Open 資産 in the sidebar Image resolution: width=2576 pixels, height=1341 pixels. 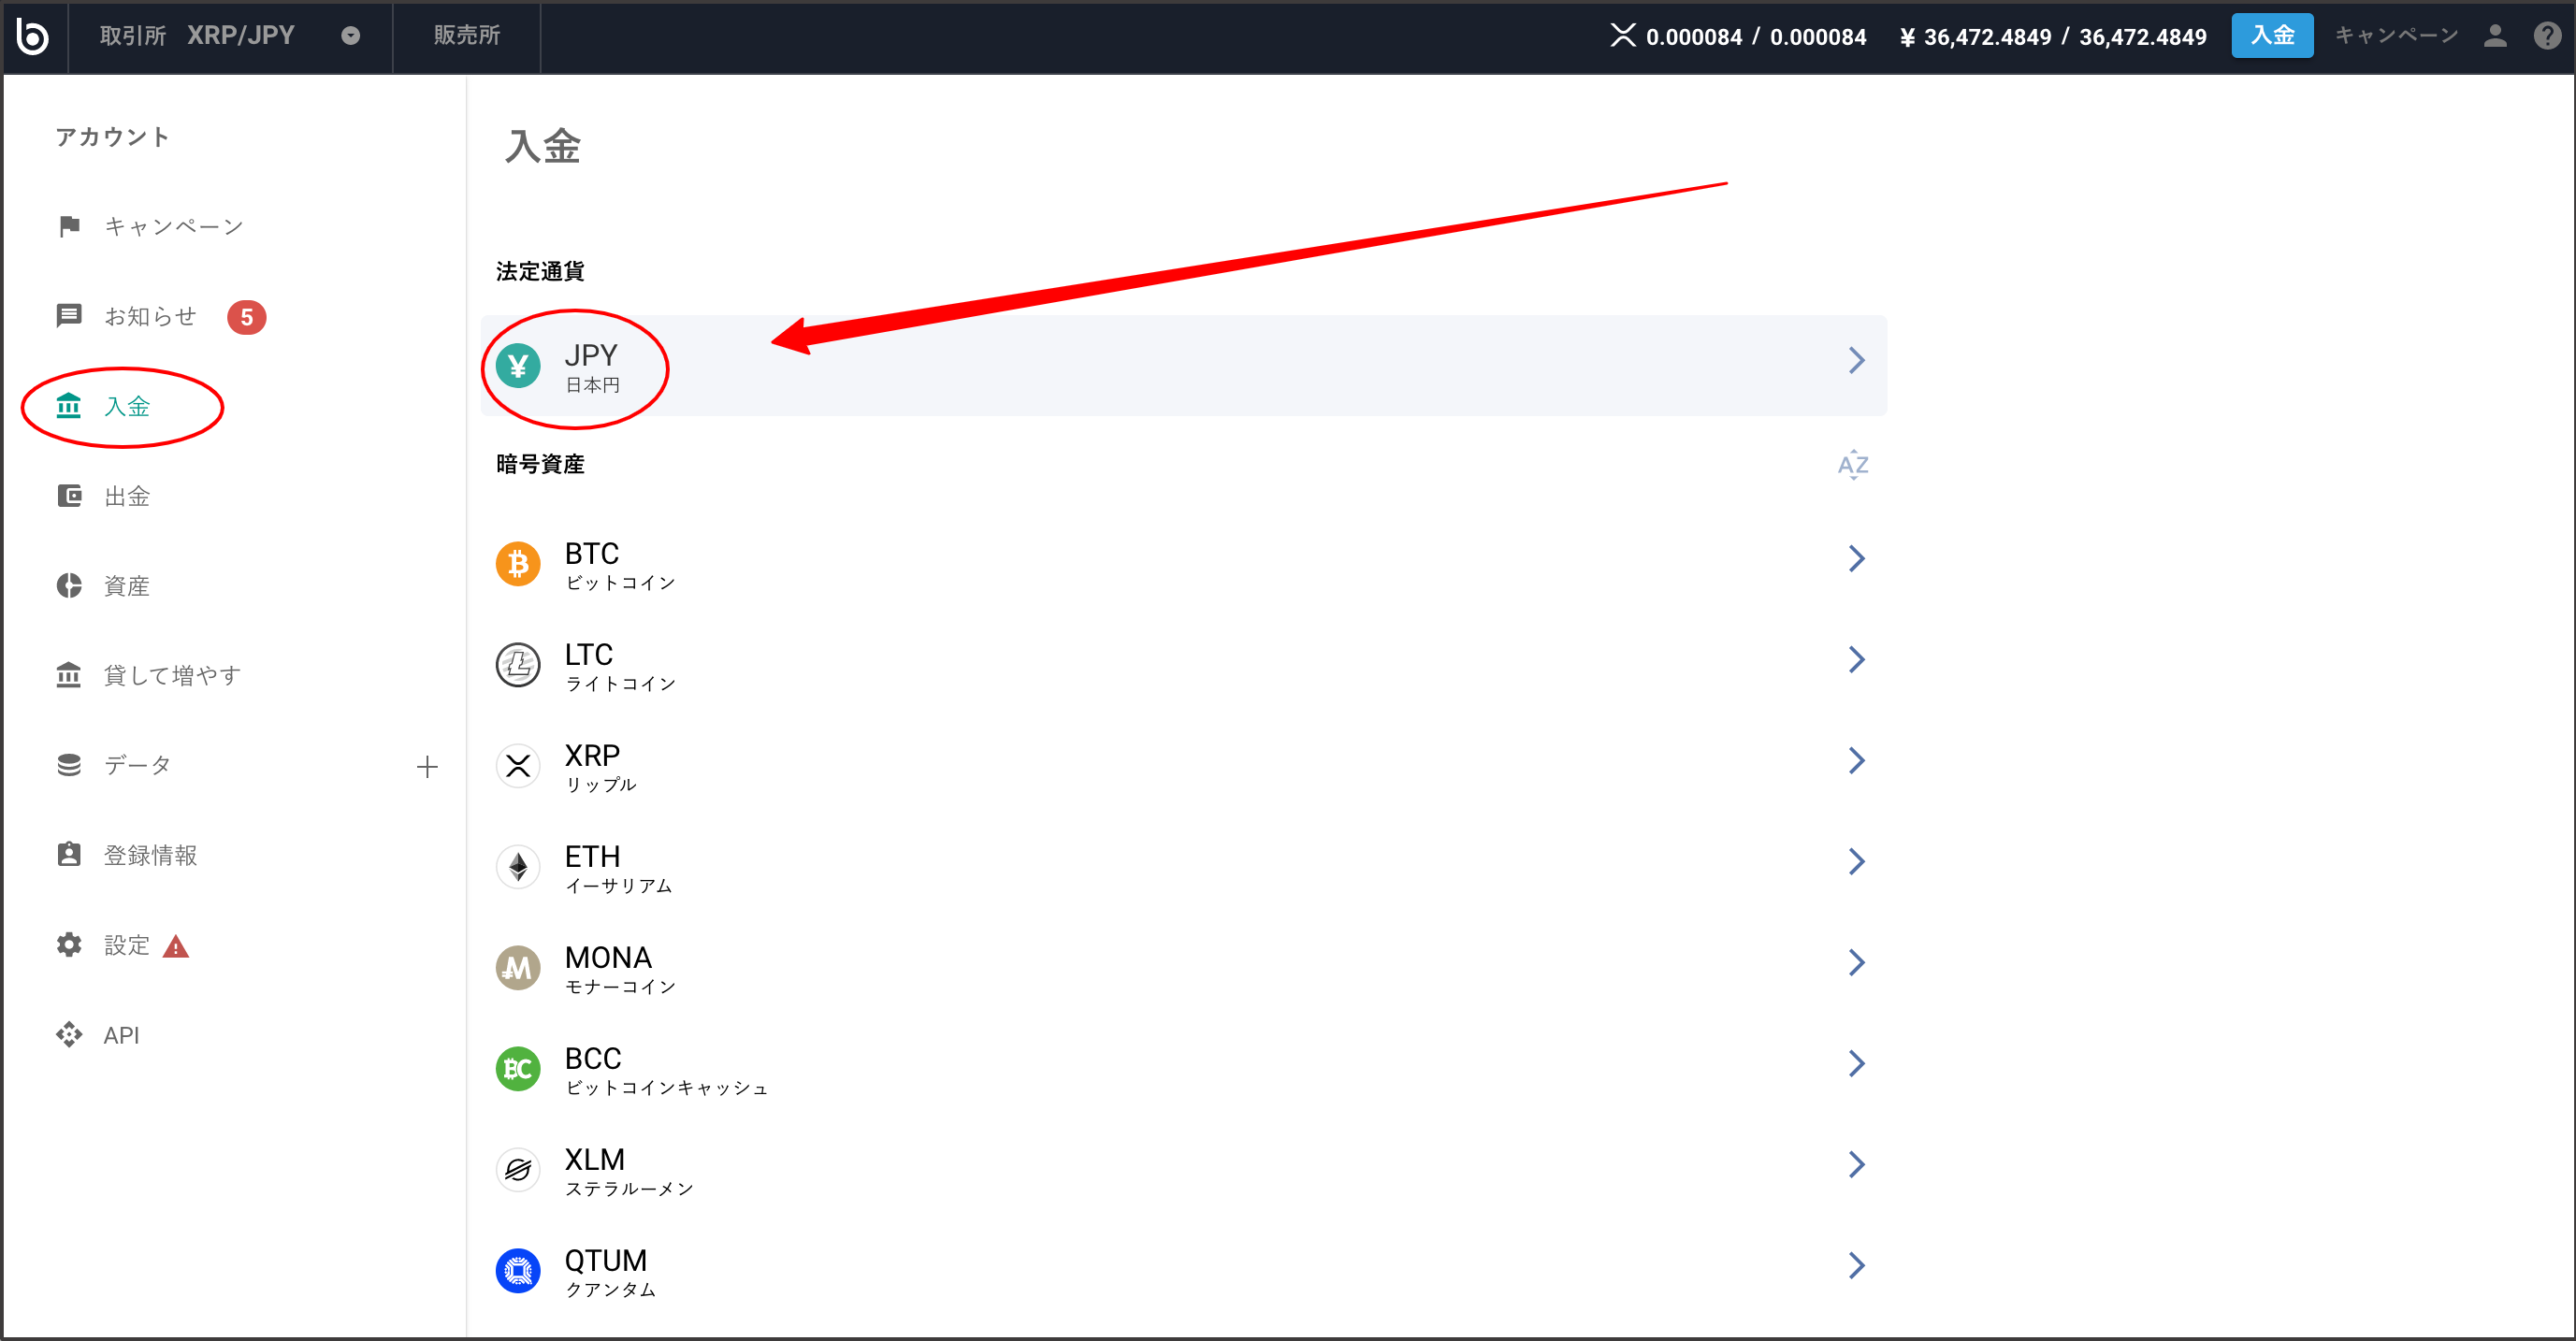pyautogui.click(x=126, y=586)
